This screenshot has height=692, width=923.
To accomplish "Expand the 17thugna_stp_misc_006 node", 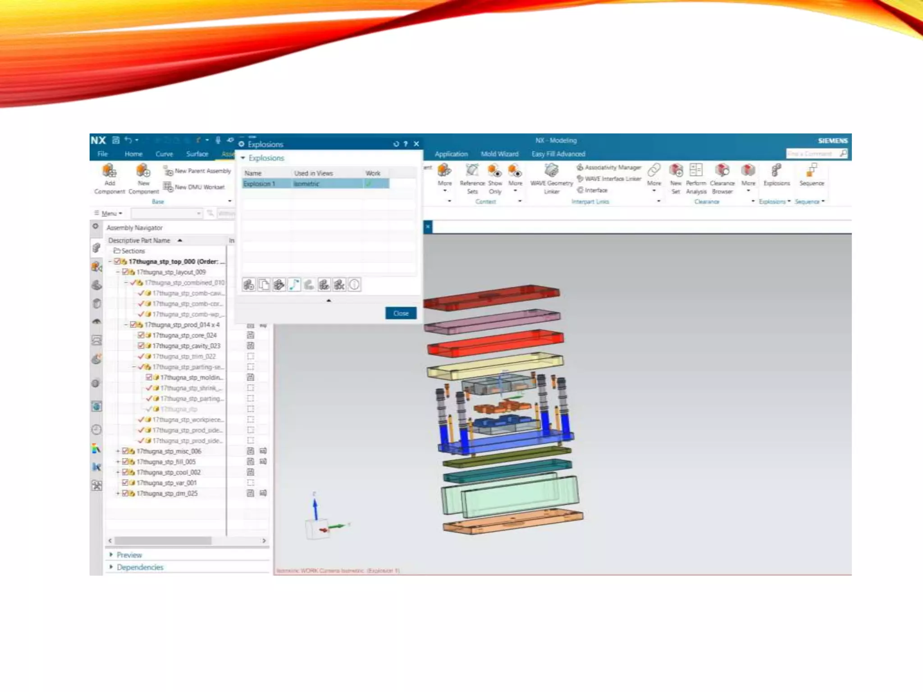I will click(x=118, y=451).
